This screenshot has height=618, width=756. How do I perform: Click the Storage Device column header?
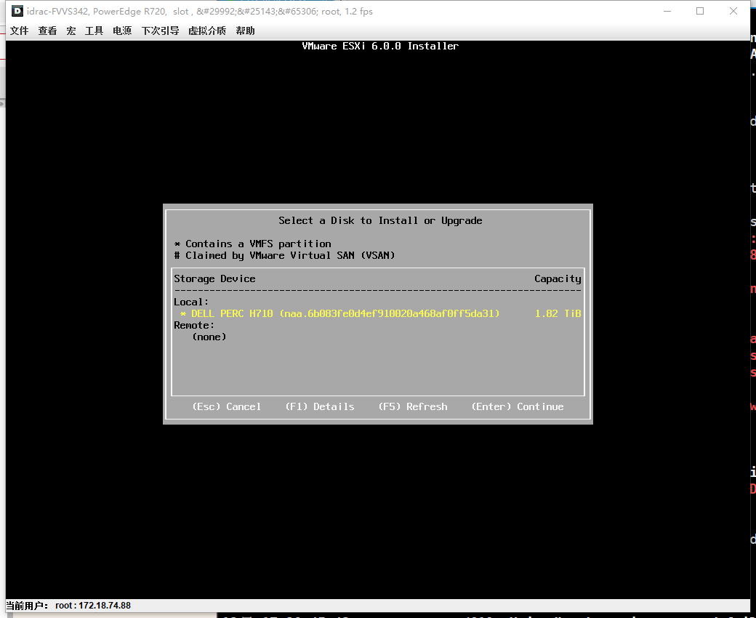214,279
